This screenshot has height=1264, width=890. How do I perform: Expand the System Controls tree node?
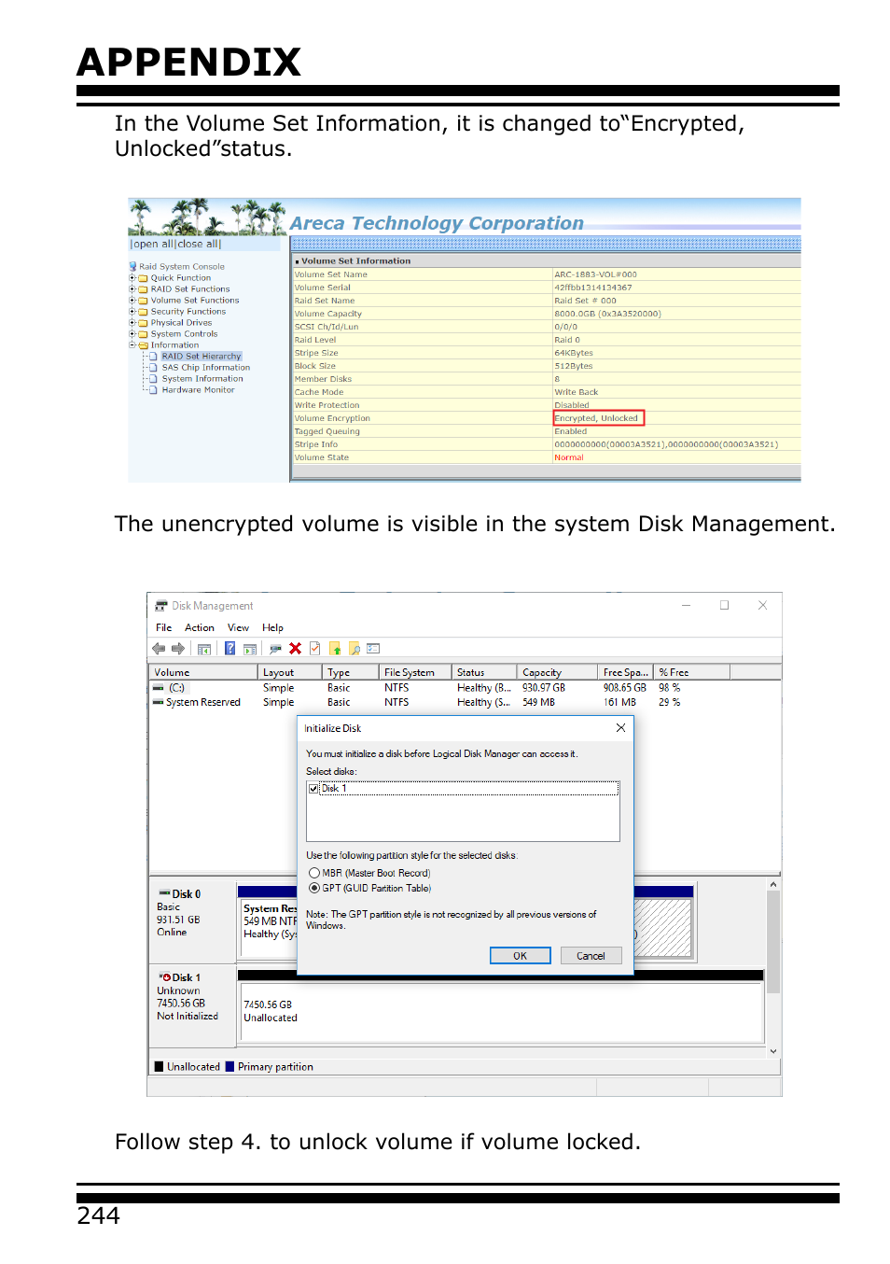point(132,334)
